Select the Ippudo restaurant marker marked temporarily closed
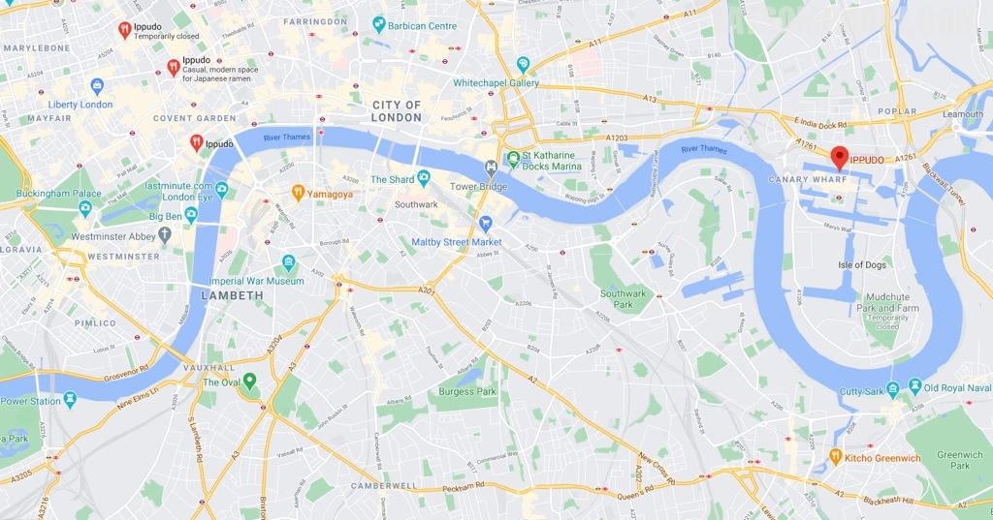 pyautogui.click(x=125, y=30)
